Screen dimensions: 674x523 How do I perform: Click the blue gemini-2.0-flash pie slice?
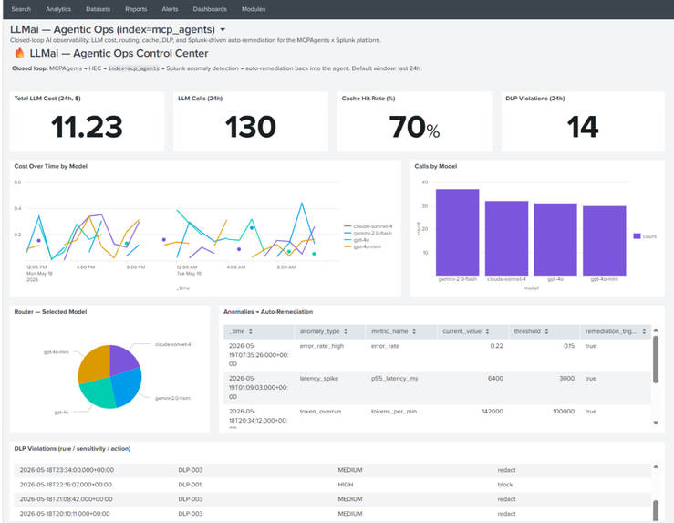(x=127, y=387)
